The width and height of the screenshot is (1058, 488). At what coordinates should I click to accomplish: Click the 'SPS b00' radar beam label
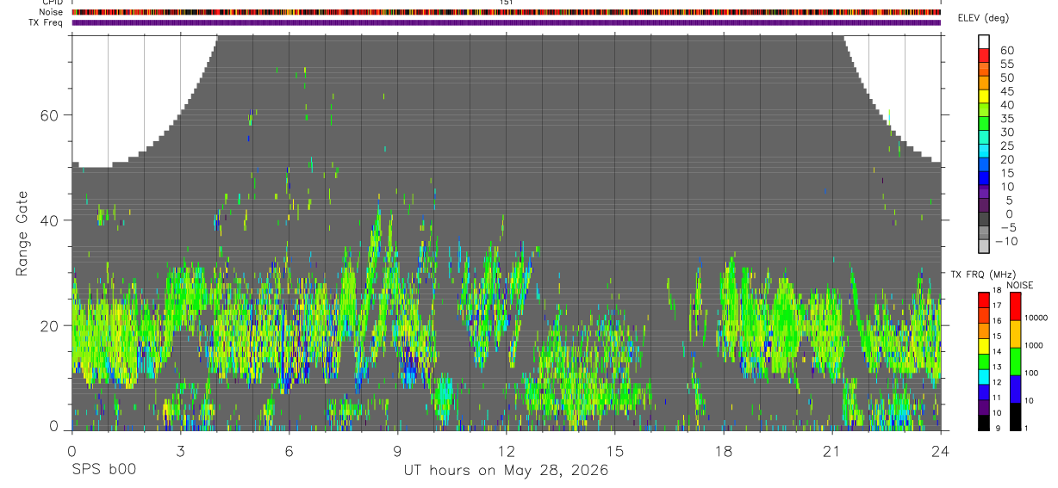103,470
